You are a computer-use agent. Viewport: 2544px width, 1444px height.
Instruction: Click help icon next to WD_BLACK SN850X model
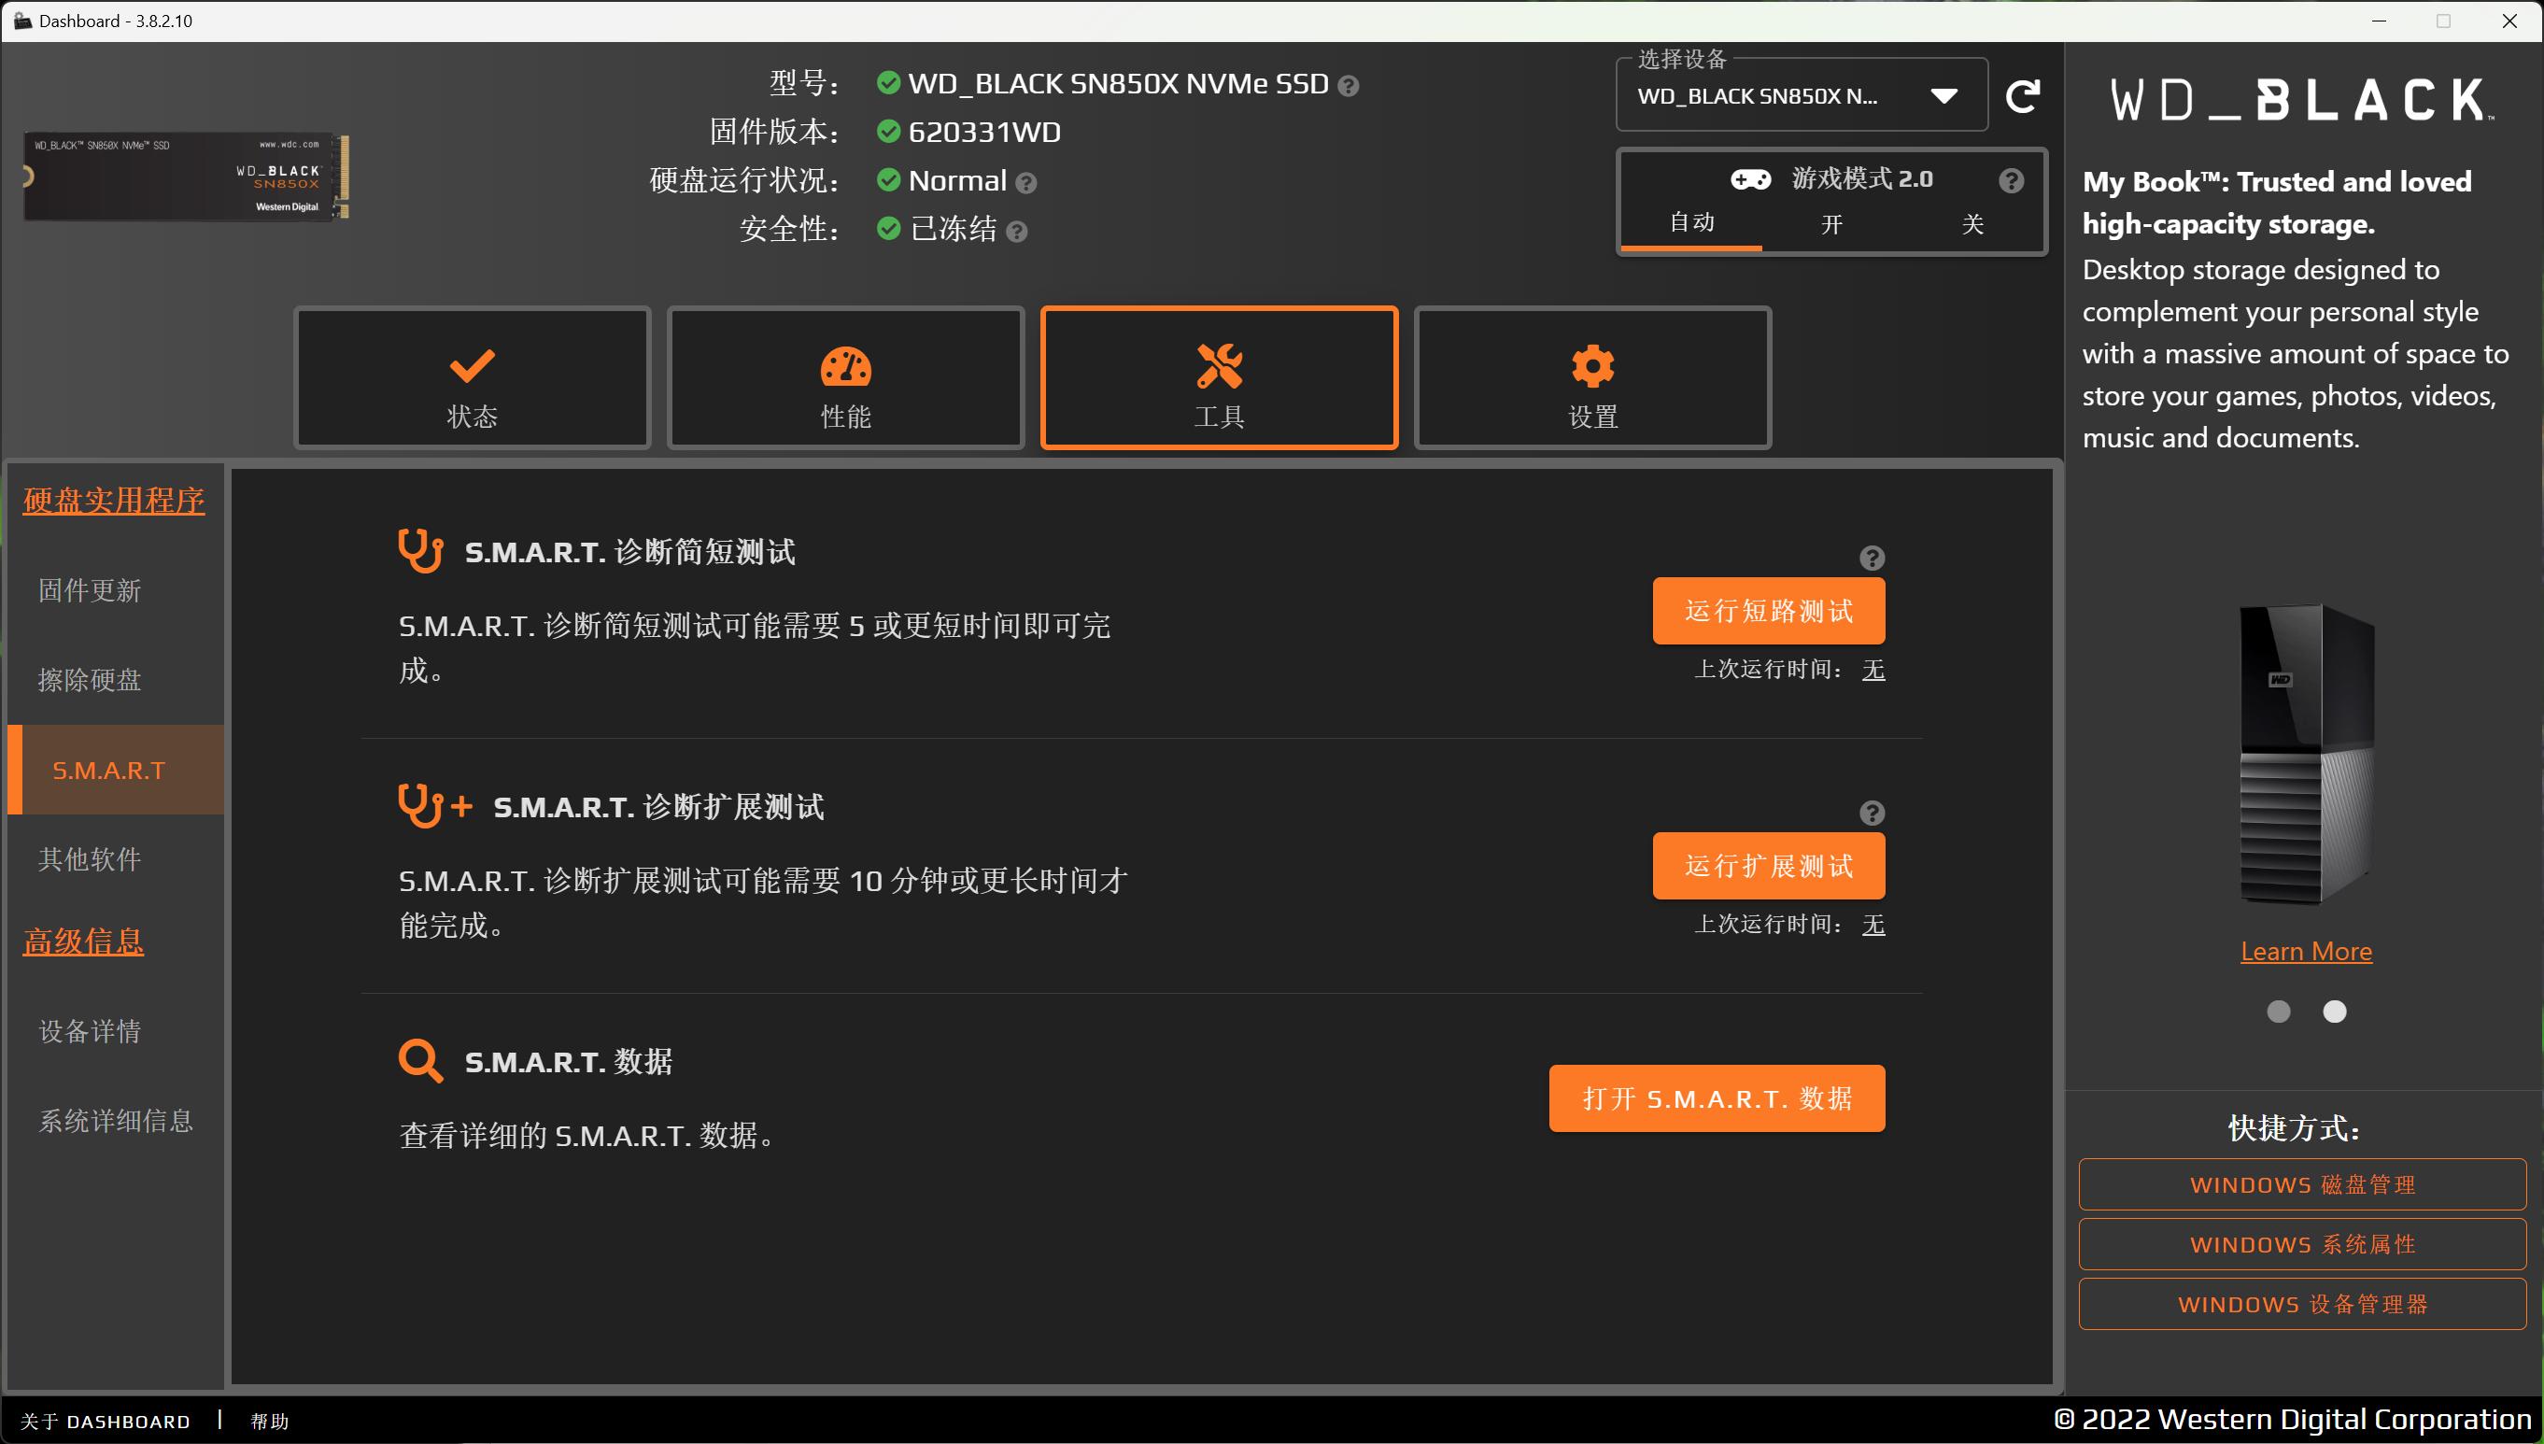click(1349, 85)
